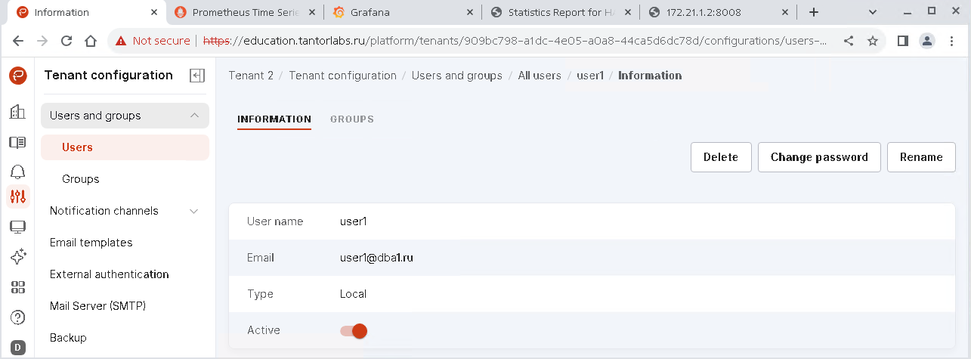Screen dimensions: 971x359
Task: Open the four-squares modules sidebar icon
Action: pyautogui.click(x=18, y=287)
